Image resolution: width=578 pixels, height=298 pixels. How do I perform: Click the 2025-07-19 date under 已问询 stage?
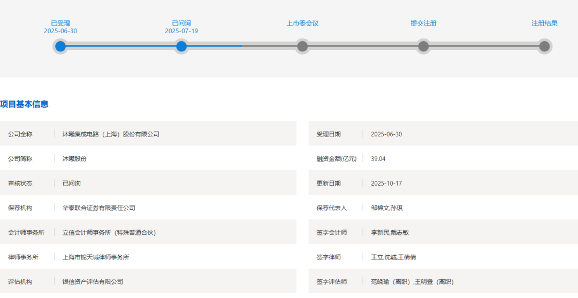pos(181,31)
